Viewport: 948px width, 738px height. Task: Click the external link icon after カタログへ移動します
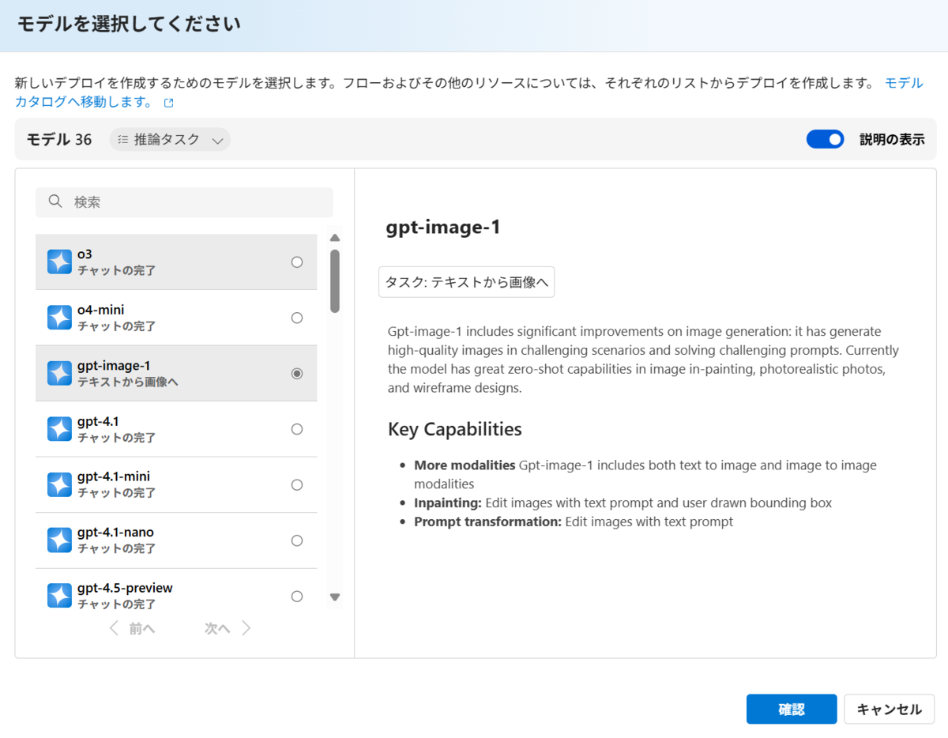coord(168,103)
